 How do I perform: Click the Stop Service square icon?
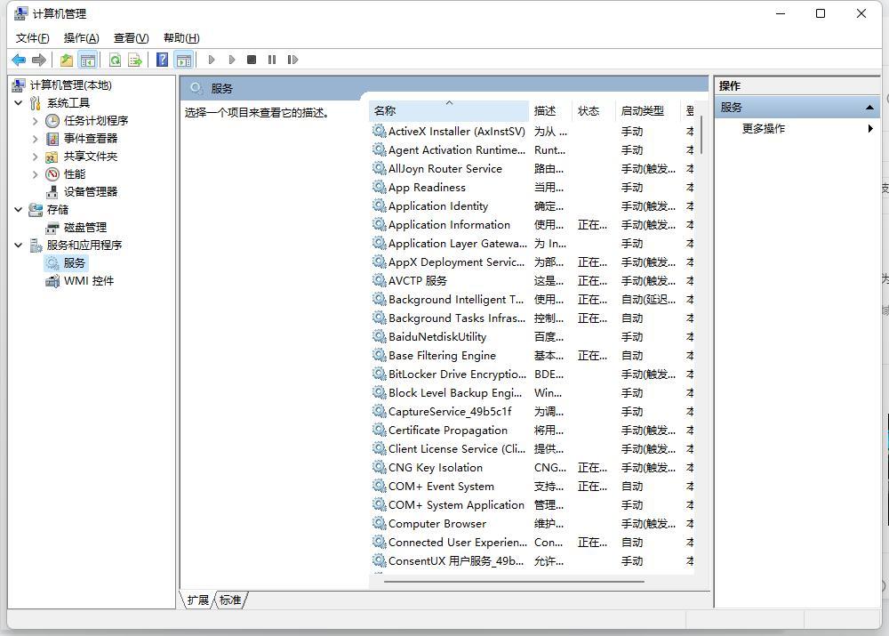coord(252,60)
